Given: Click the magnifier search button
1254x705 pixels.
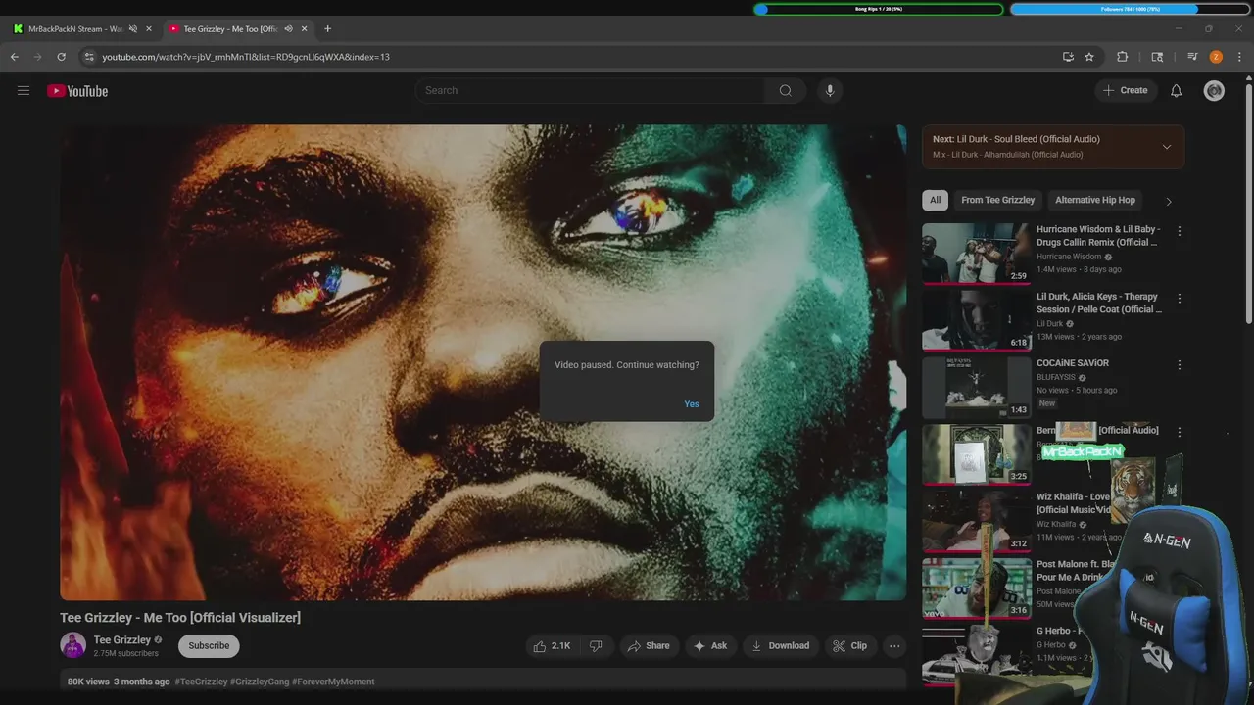Looking at the screenshot, I should 786,90.
